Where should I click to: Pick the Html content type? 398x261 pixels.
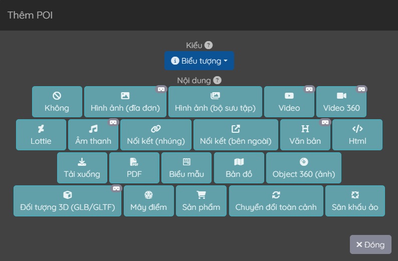point(357,135)
